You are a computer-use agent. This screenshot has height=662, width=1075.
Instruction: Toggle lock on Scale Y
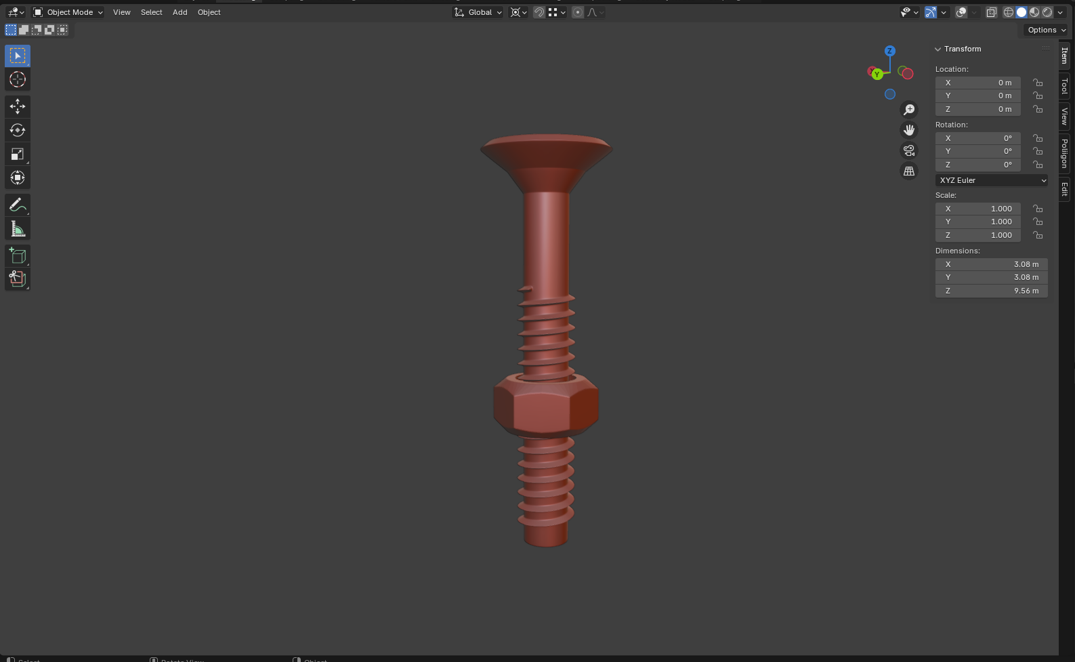(1038, 222)
